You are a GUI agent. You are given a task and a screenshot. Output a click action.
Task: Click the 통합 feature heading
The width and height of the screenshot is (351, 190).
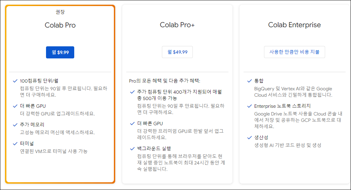click(x=259, y=81)
